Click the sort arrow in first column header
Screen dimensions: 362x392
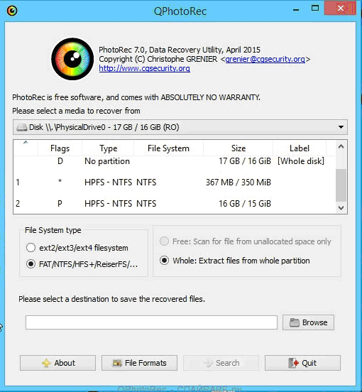pos(26,143)
